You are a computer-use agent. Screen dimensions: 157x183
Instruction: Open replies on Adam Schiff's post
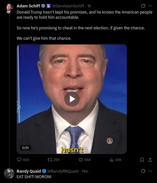[x=23, y=160]
